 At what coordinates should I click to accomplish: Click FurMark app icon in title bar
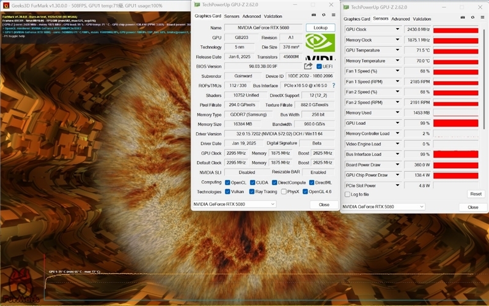coord(6,5)
